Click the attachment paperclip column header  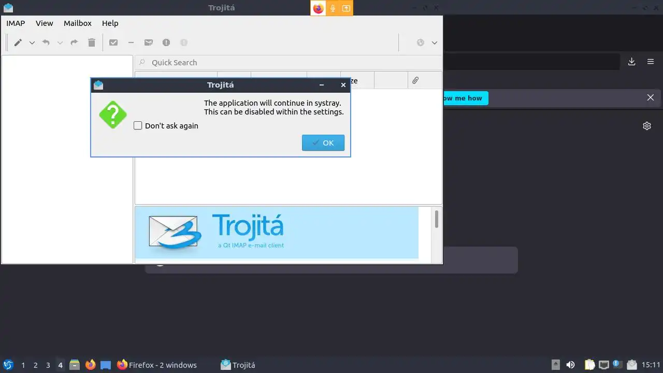(415, 80)
